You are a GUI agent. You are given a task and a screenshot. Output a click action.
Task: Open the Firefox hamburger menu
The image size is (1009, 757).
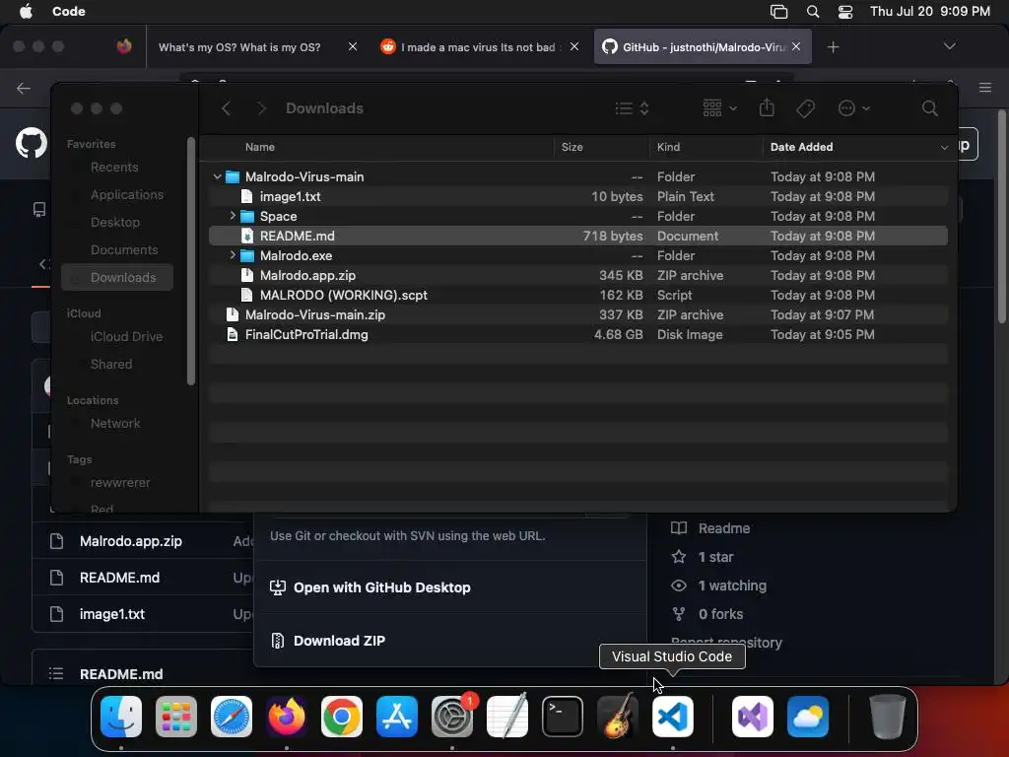point(985,88)
